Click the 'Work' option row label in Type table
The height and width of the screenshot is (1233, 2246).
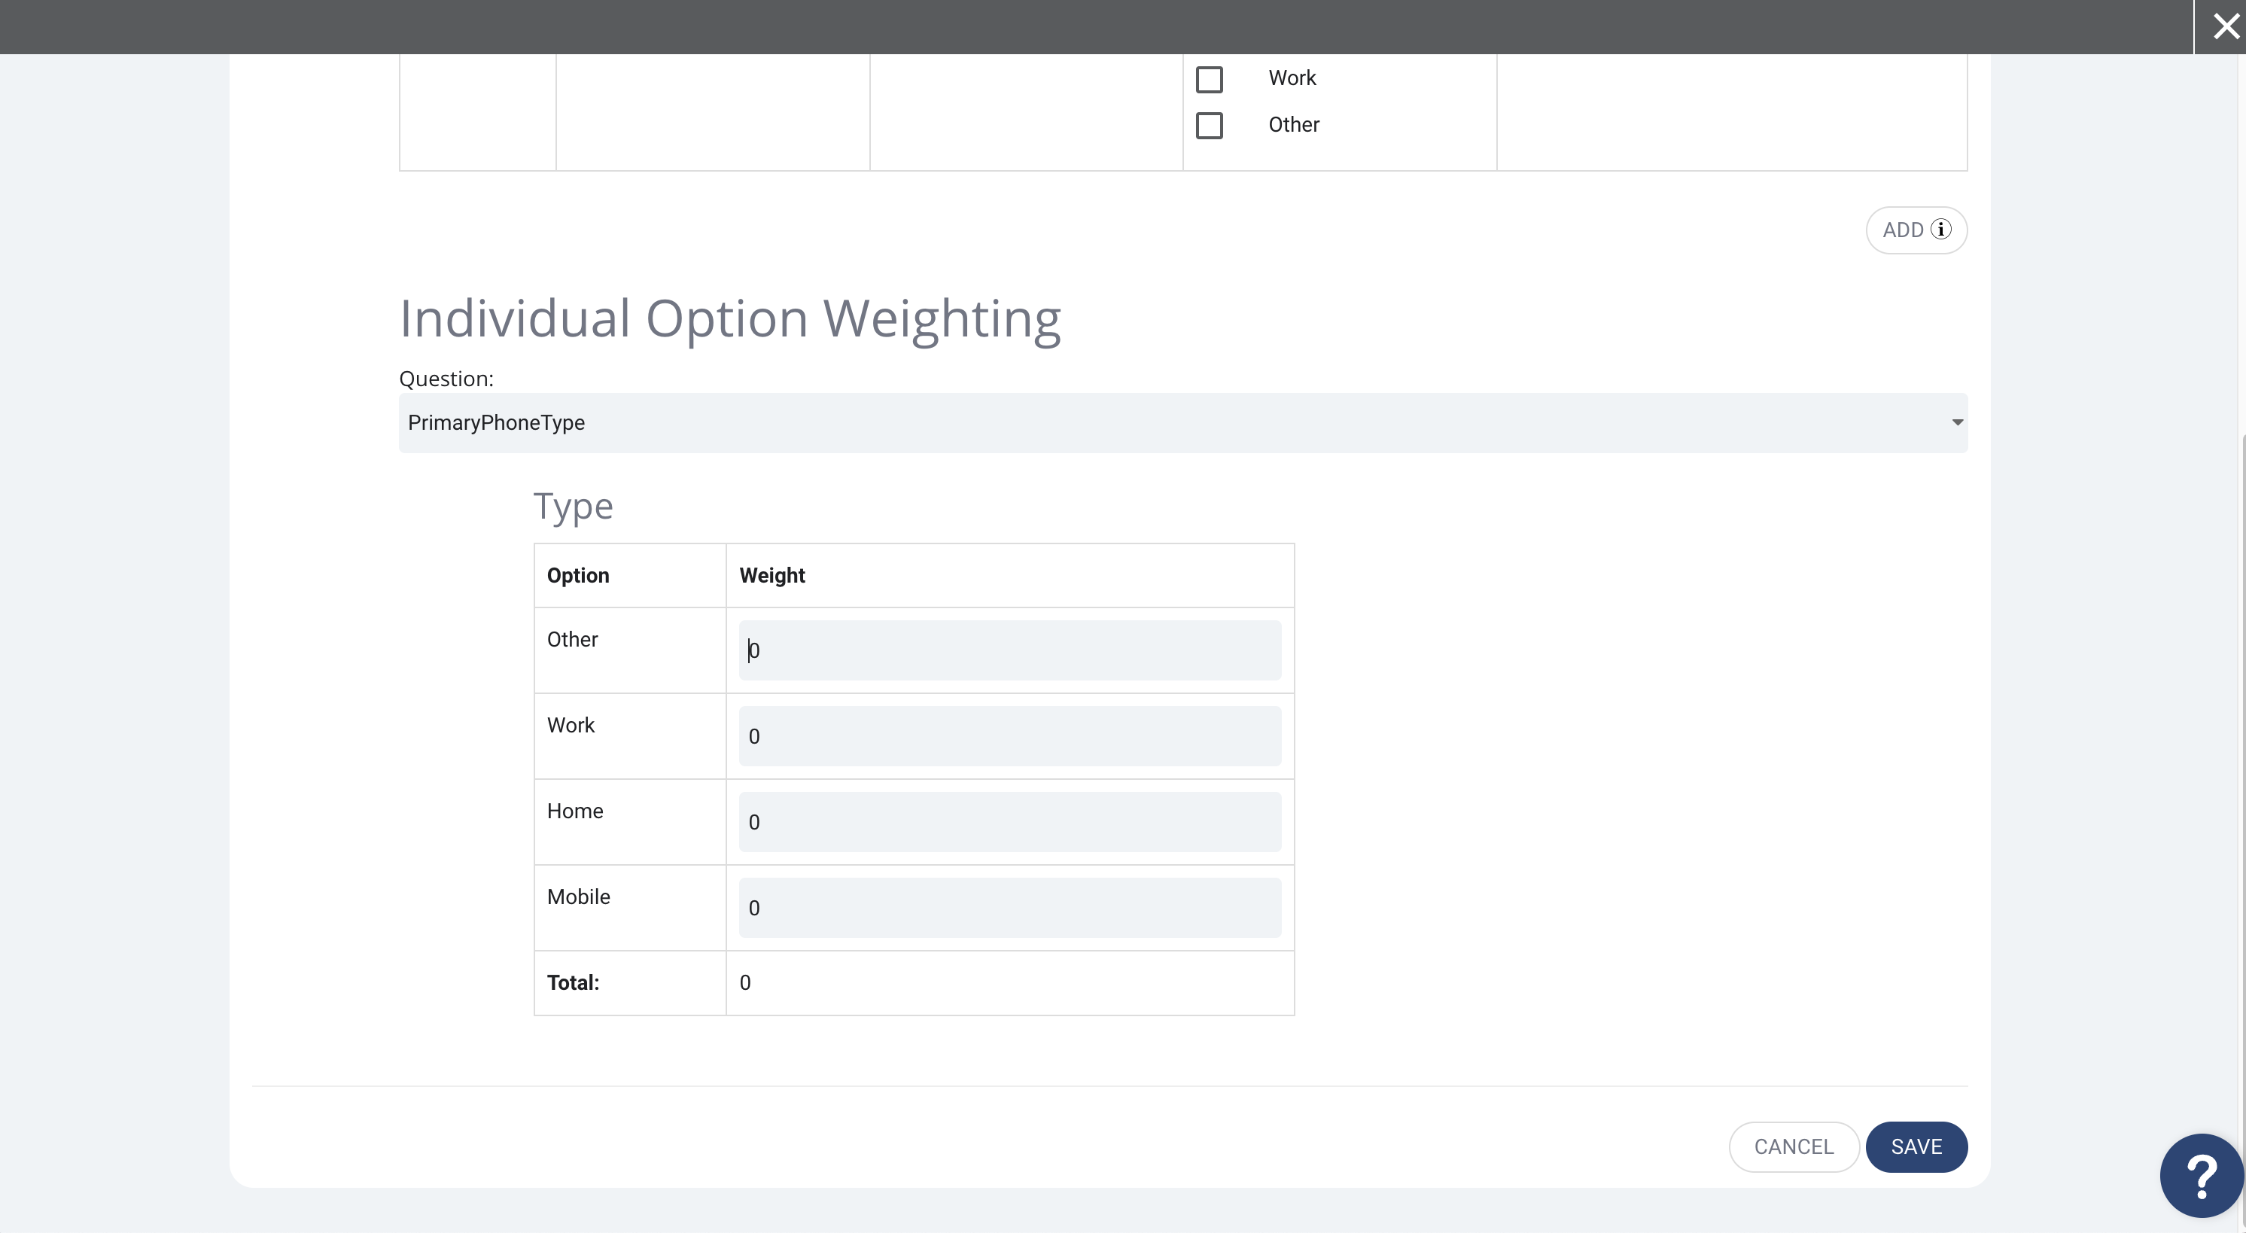coord(571,726)
